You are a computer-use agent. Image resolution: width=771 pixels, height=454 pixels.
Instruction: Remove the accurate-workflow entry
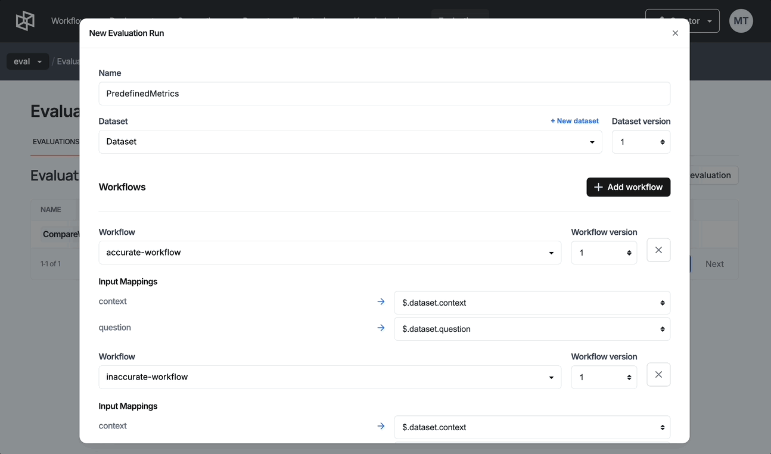coord(658,250)
